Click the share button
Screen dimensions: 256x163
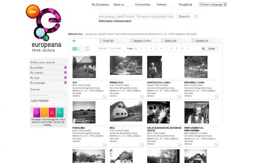click(x=210, y=49)
